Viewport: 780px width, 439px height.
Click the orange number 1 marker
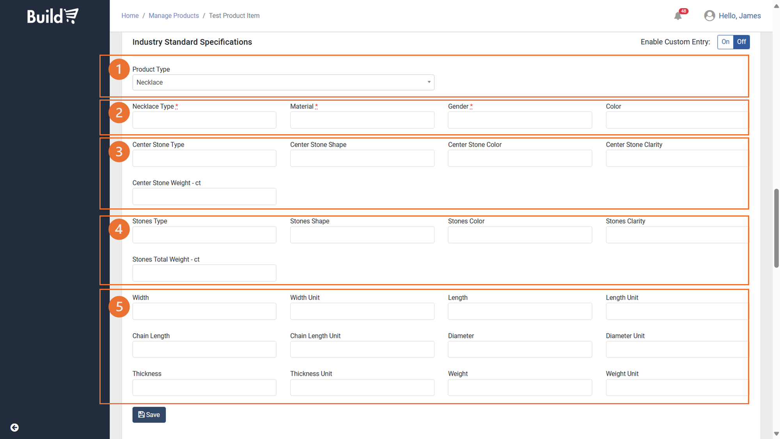[x=119, y=69]
